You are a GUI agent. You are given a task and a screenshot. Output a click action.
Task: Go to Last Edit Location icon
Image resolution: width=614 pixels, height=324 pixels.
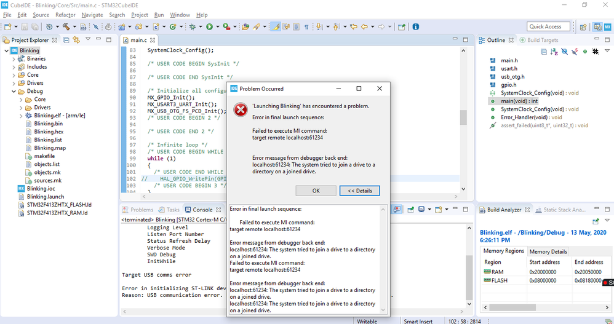pos(354,26)
